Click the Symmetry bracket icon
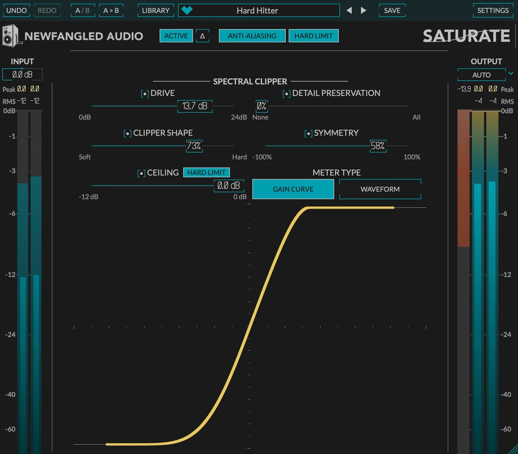The height and width of the screenshot is (454, 518). click(x=308, y=133)
